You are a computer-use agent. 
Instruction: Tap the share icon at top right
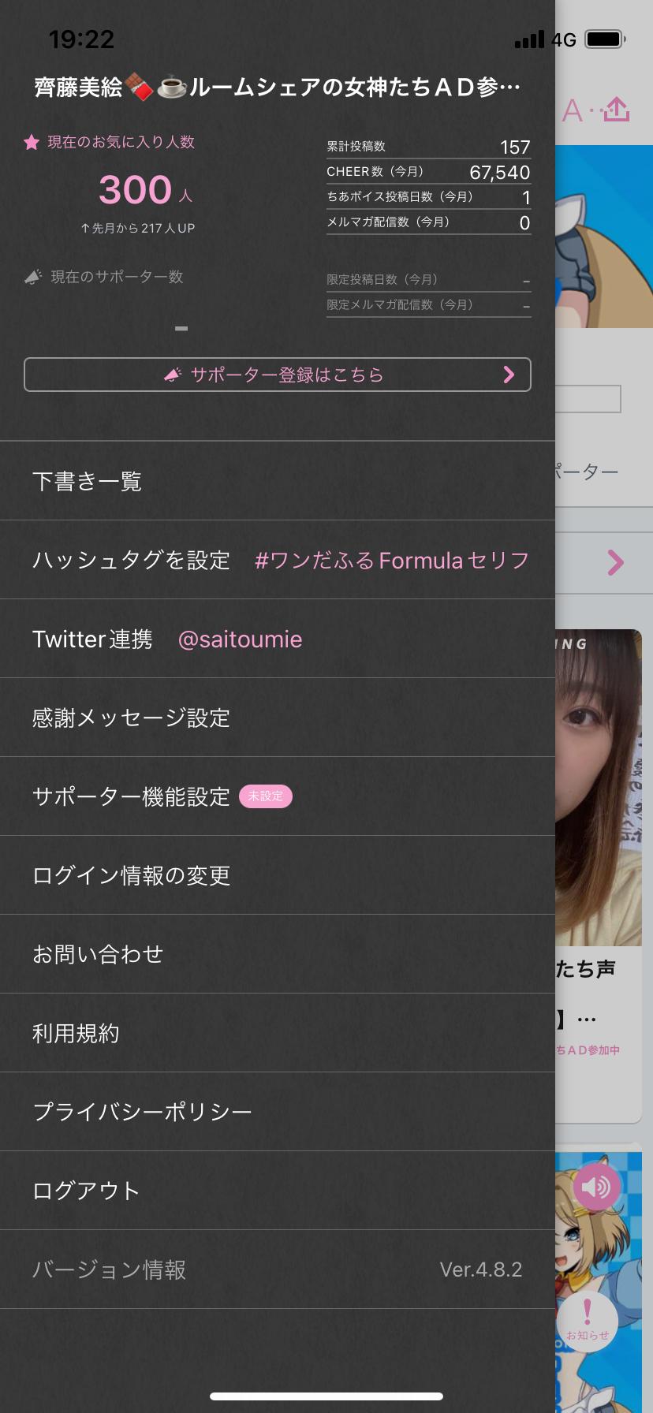pyautogui.click(x=617, y=110)
